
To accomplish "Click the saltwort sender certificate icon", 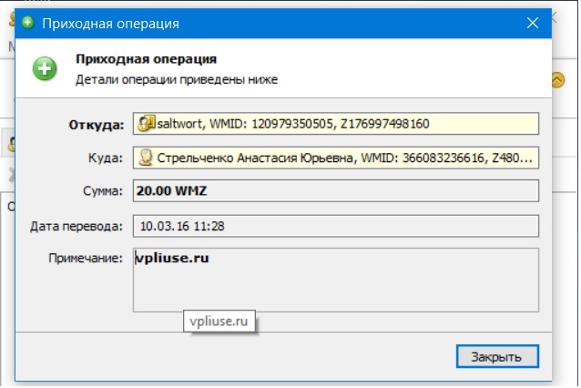I will point(146,123).
